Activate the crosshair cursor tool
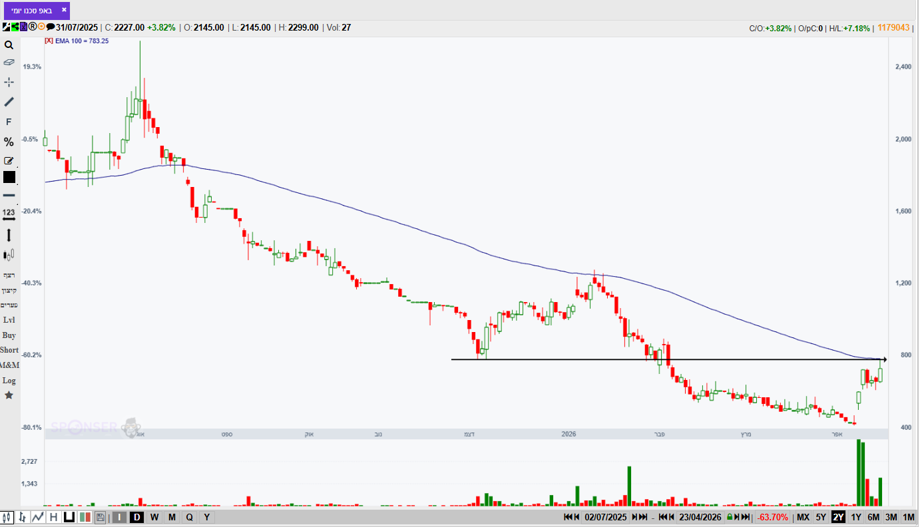The height and width of the screenshot is (527, 920). pos(9,82)
